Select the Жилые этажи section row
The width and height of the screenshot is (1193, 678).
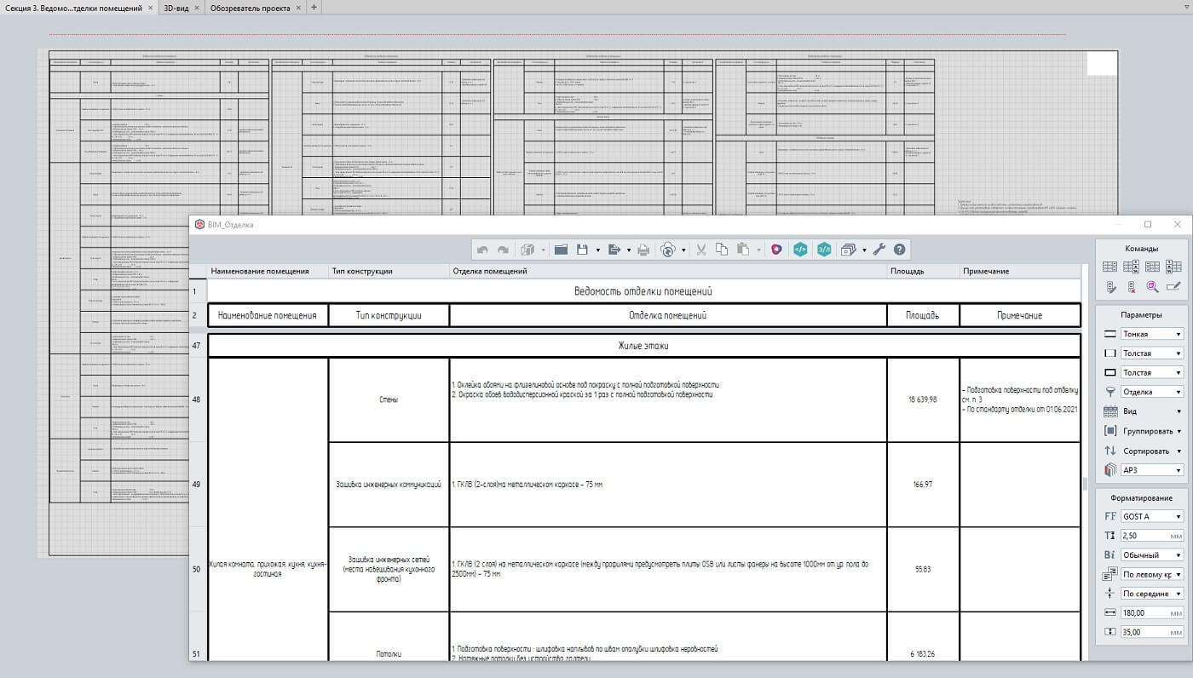tap(644, 346)
